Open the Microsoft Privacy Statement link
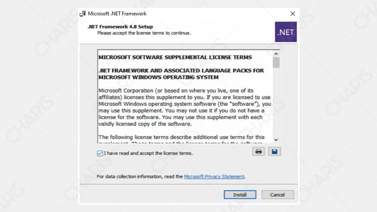377x212 pixels. (214, 177)
